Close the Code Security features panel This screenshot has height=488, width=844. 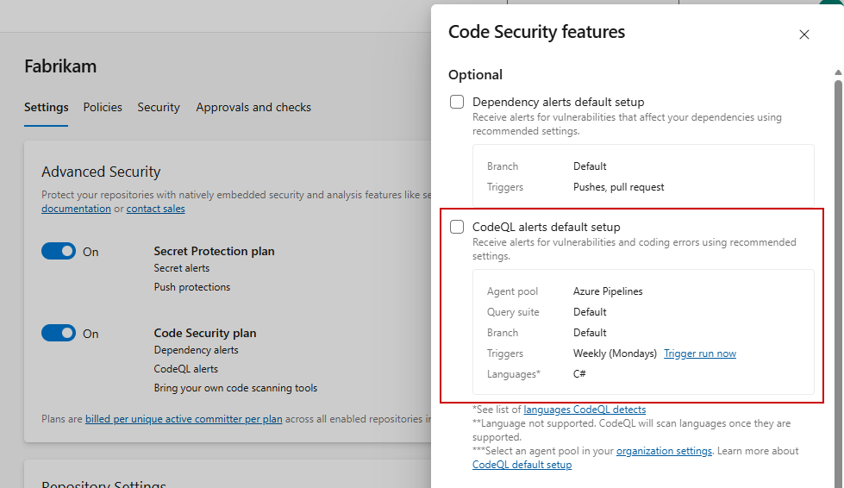point(803,34)
